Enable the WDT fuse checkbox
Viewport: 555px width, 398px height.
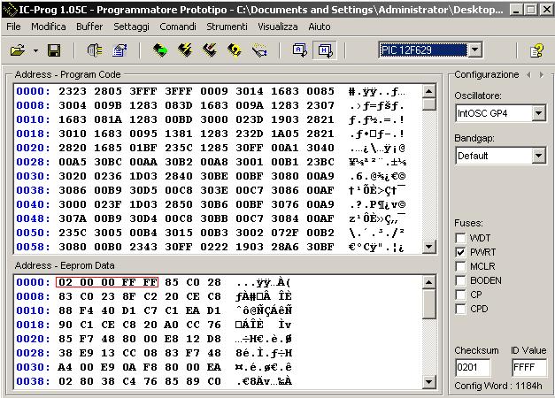point(460,238)
